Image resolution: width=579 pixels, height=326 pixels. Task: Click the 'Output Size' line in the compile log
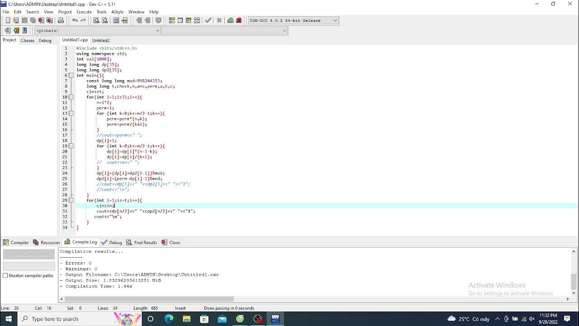[x=110, y=280]
